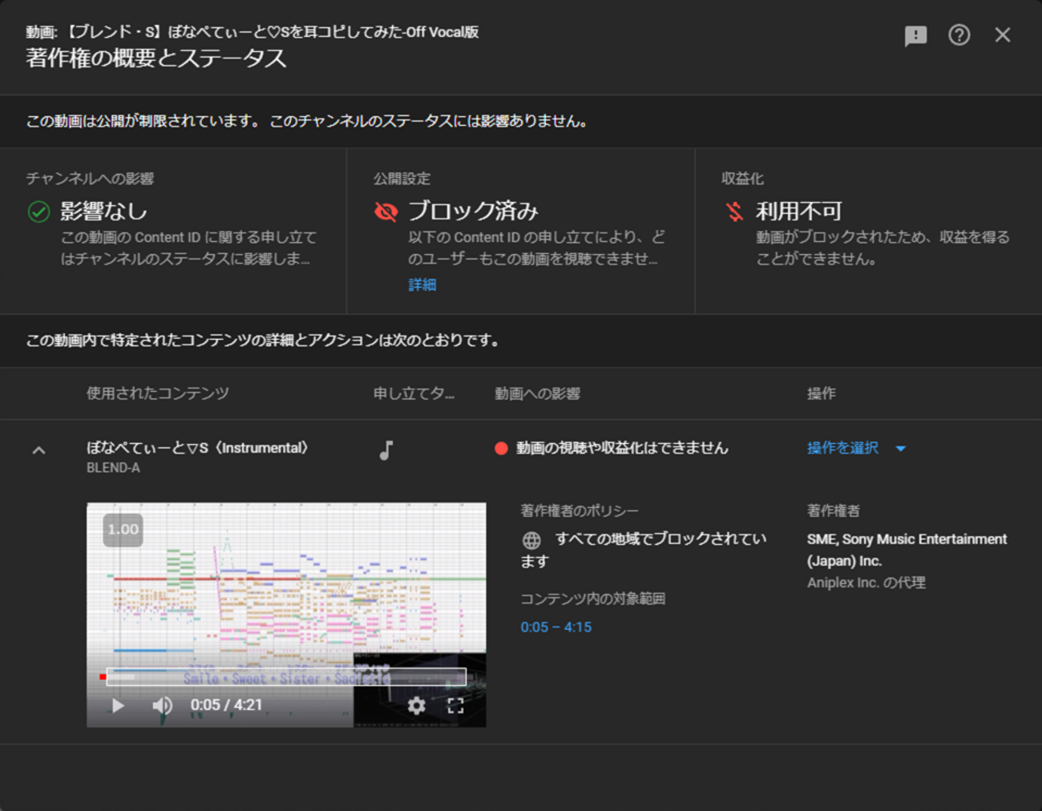Click the send feedback icon

[x=915, y=35]
